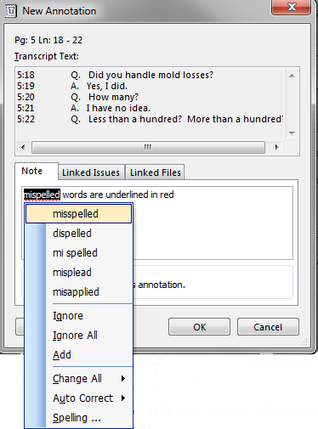
Task: Click the New Annotation window icon
Action: [x=10, y=11]
